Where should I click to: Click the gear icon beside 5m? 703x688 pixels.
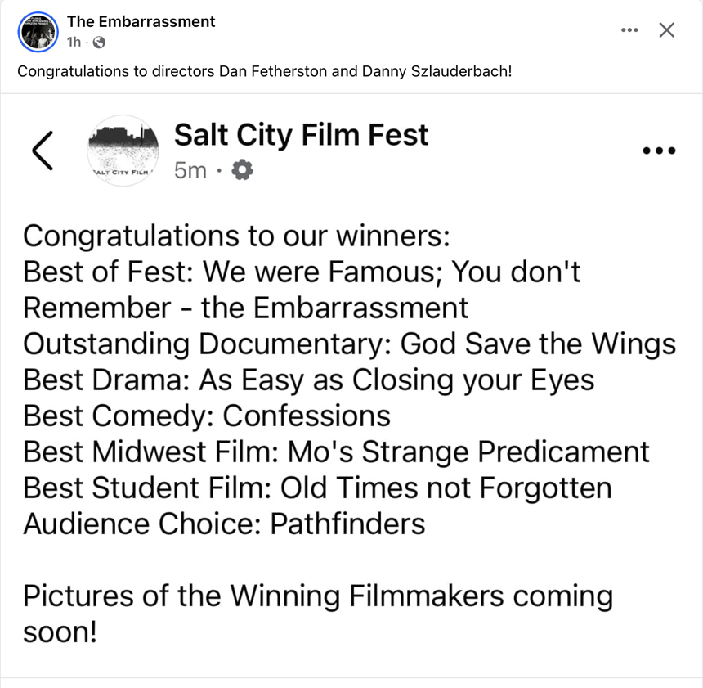point(243,170)
